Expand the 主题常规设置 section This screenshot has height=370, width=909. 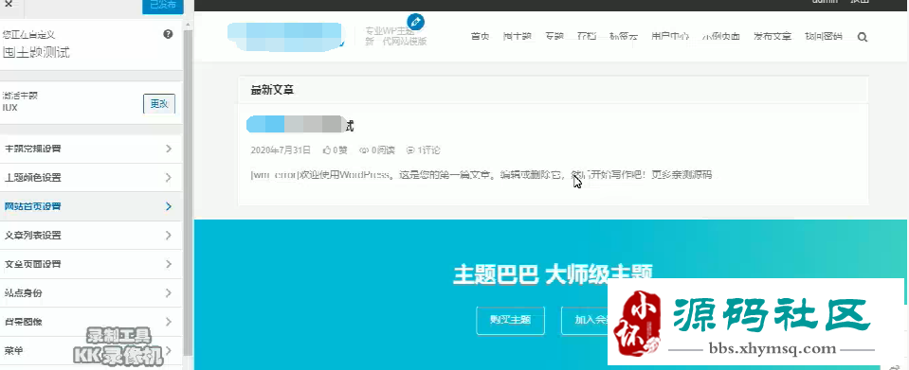point(92,149)
